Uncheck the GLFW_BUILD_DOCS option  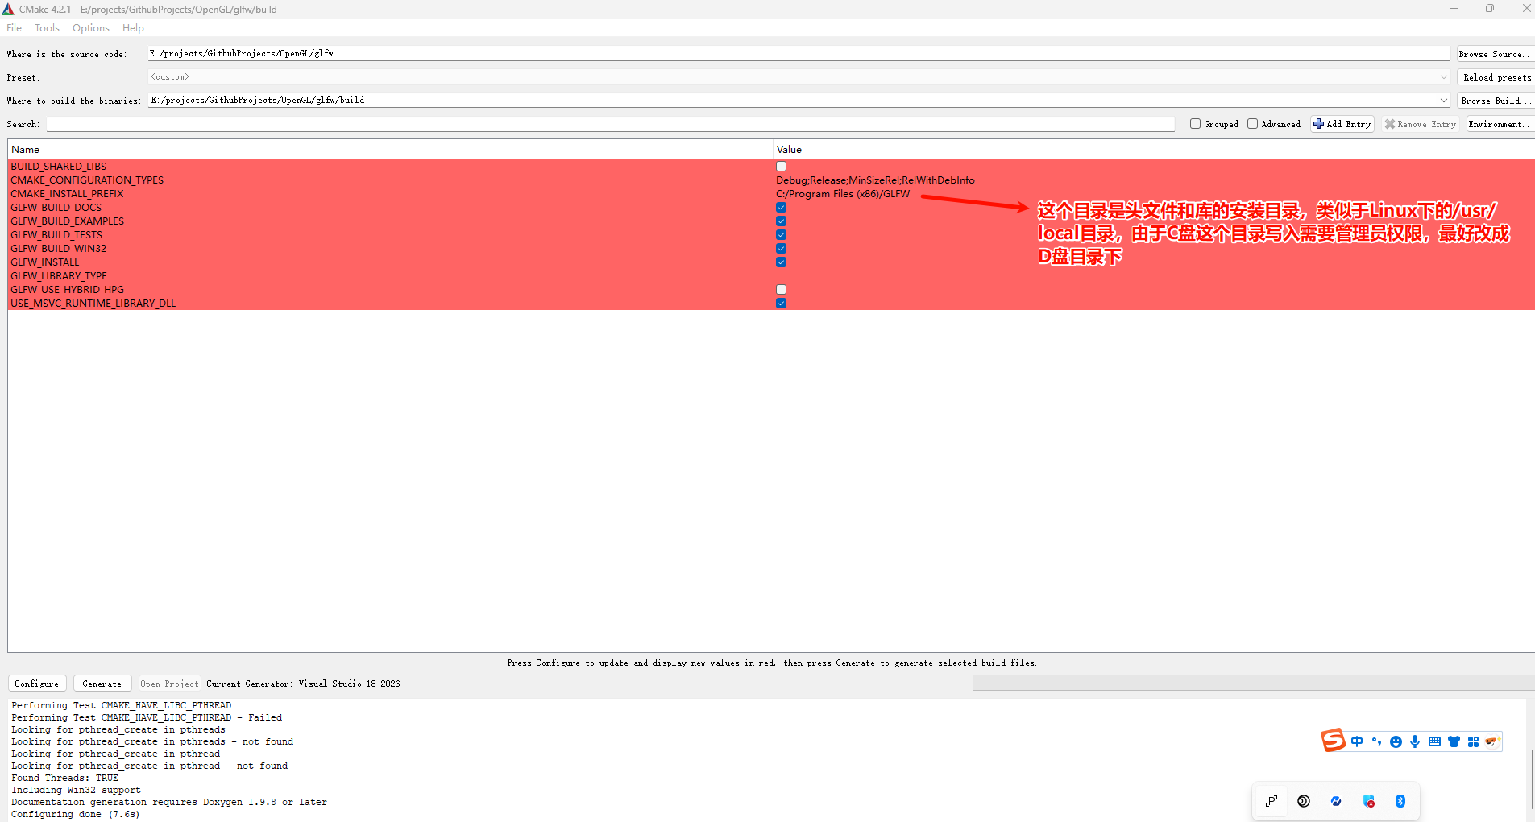tap(781, 208)
